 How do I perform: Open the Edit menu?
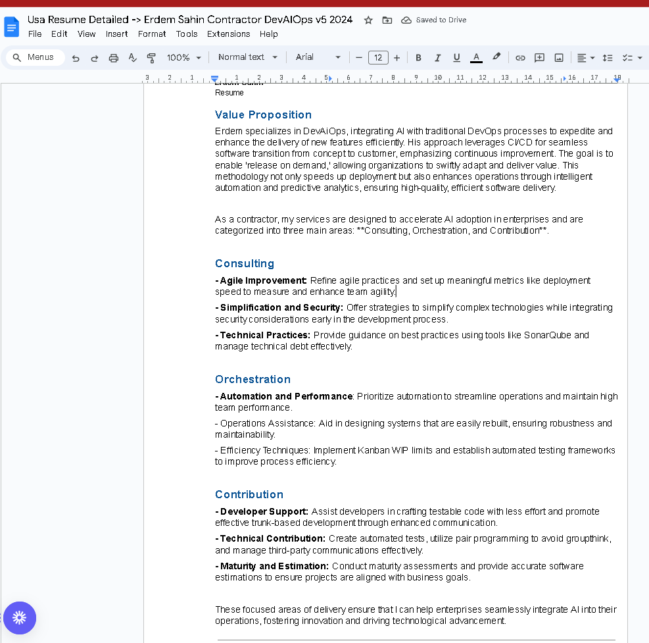point(59,34)
